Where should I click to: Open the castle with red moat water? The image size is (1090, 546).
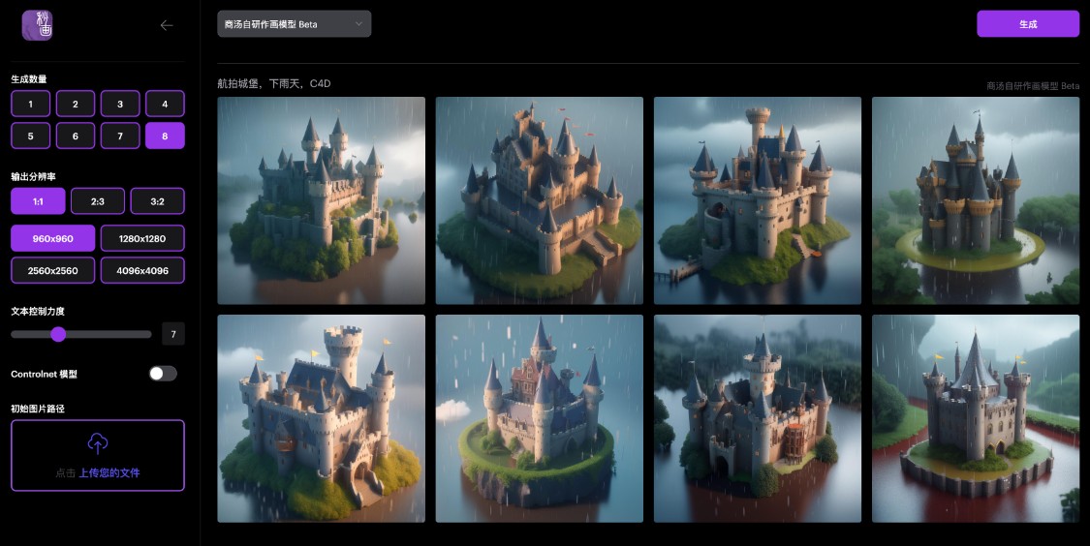pyautogui.click(x=976, y=418)
